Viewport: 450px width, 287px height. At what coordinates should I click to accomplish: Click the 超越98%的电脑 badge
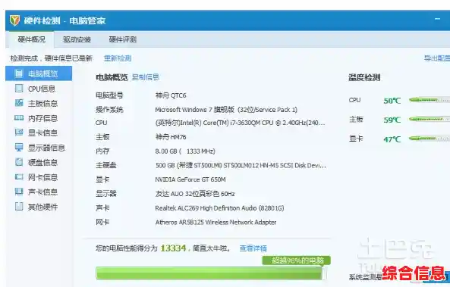click(x=297, y=260)
